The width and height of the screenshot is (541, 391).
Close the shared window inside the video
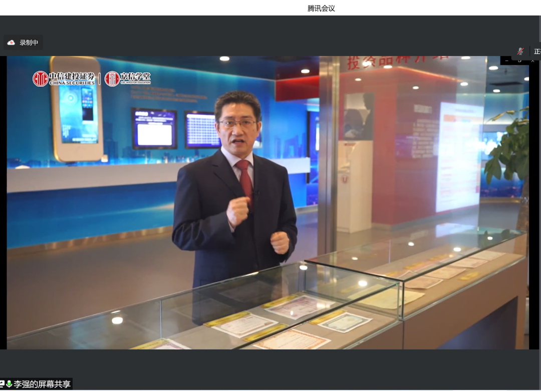(x=532, y=60)
